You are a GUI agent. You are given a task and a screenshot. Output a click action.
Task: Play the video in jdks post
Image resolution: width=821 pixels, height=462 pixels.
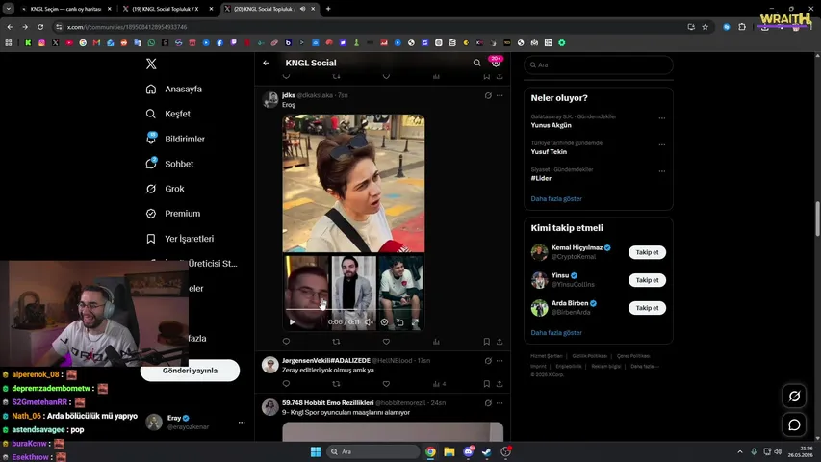(x=293, y=322)
